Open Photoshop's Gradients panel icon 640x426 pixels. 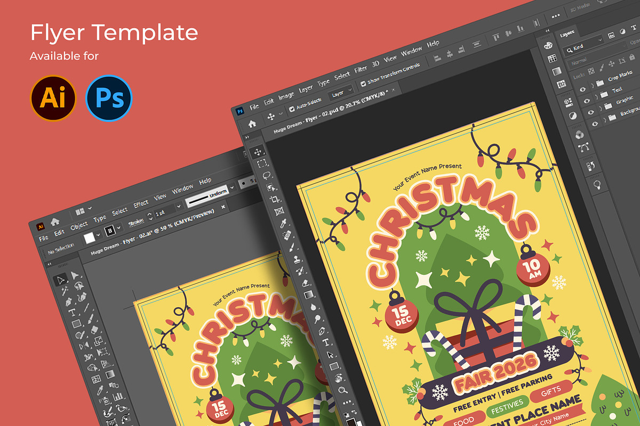click(x=557, y=71)
